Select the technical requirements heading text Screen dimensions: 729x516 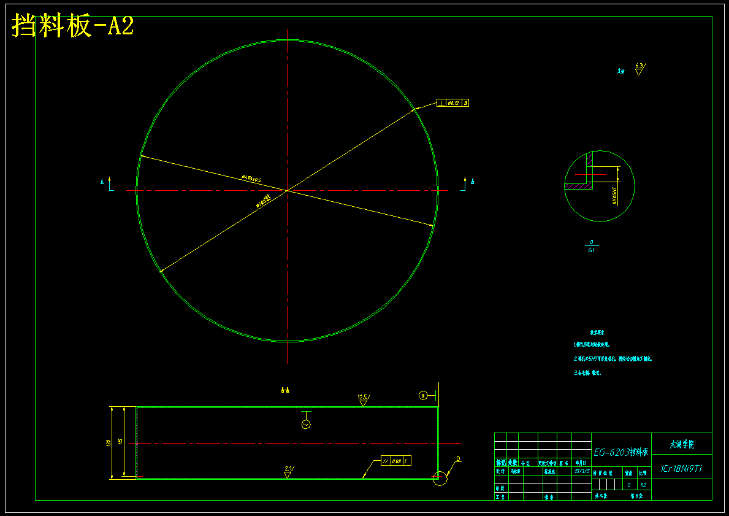click(x=597, y=333)
